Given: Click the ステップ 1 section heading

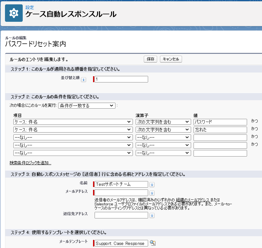Looking at the screenshot, I should (65, 69).
